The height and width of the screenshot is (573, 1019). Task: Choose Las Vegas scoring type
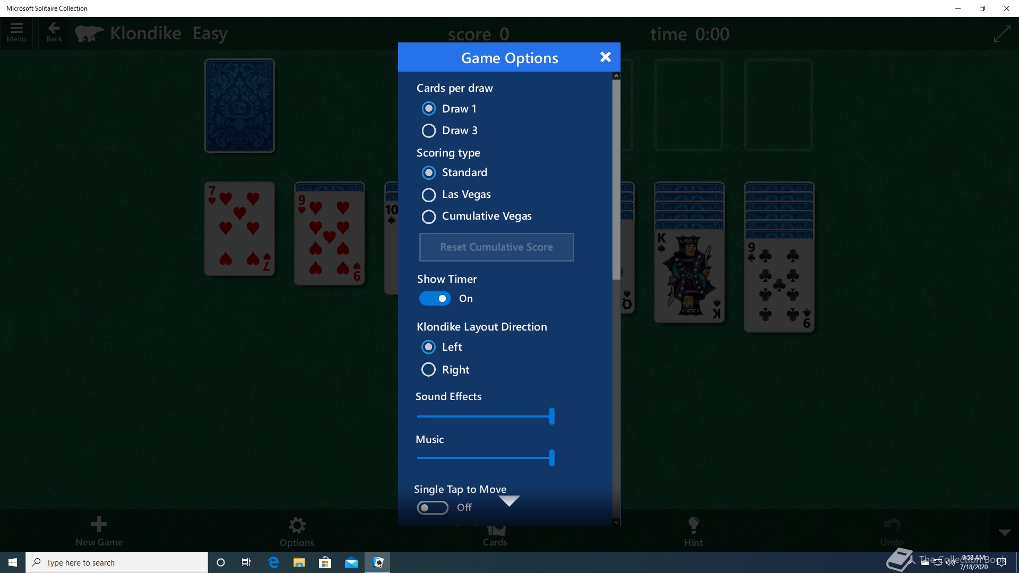(x=456, y=195)
